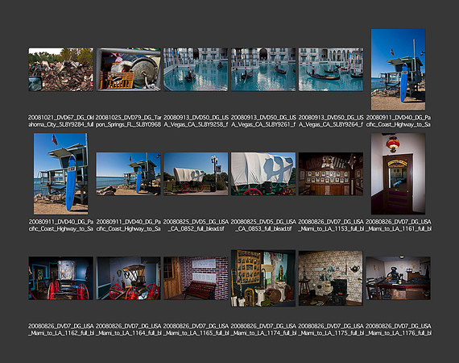459x363 pixels.
Task: Select the landscape lifeguard tower beach thumbnail
Action: pos(129,174)
